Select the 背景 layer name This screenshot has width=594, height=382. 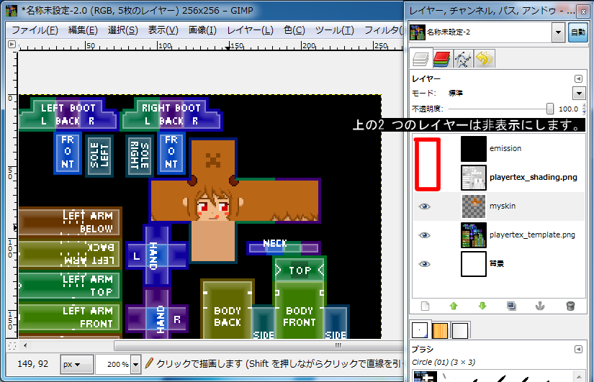[x=497, y=263]
